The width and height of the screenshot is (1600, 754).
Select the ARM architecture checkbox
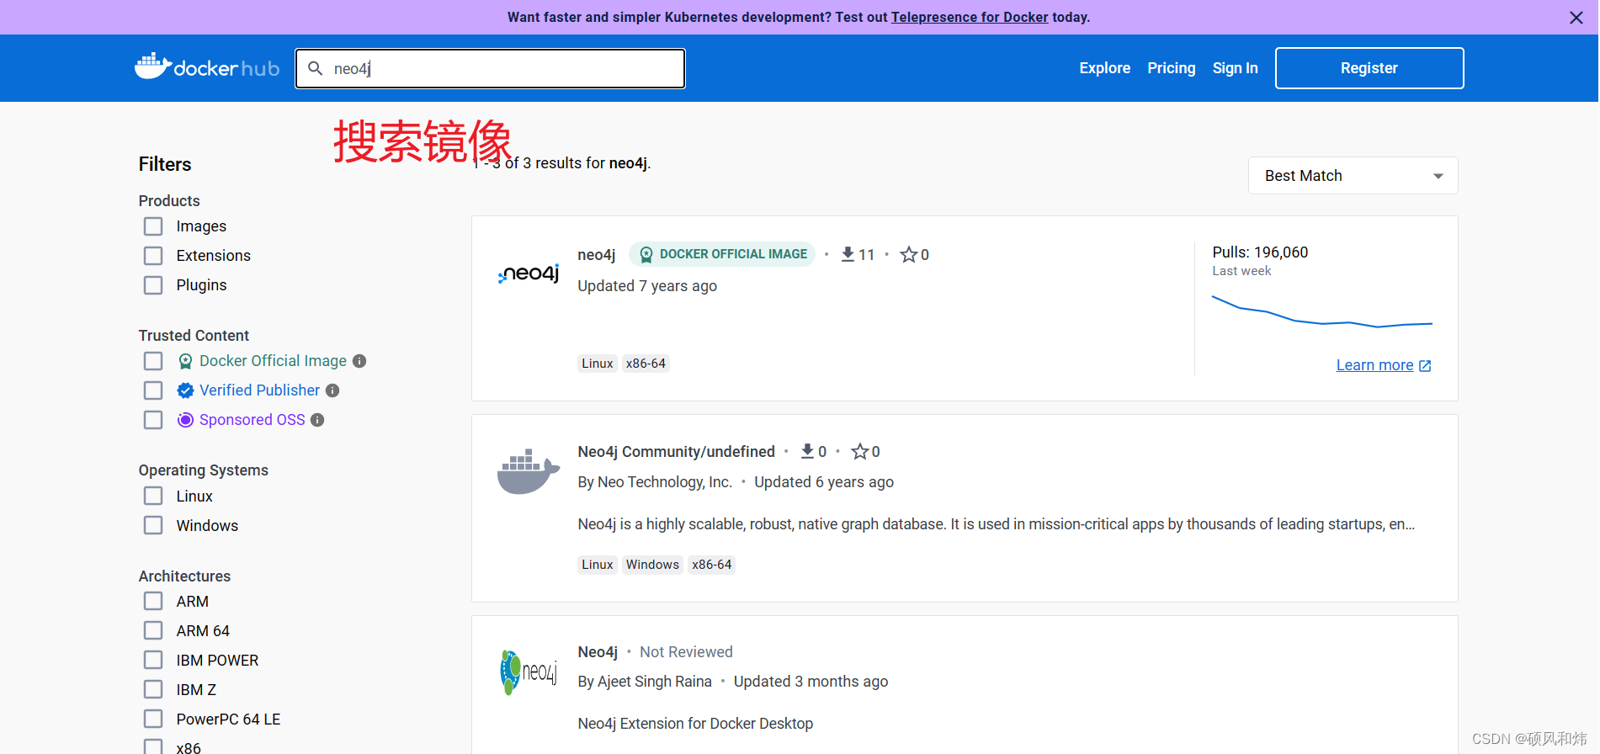tap(153, 601)
